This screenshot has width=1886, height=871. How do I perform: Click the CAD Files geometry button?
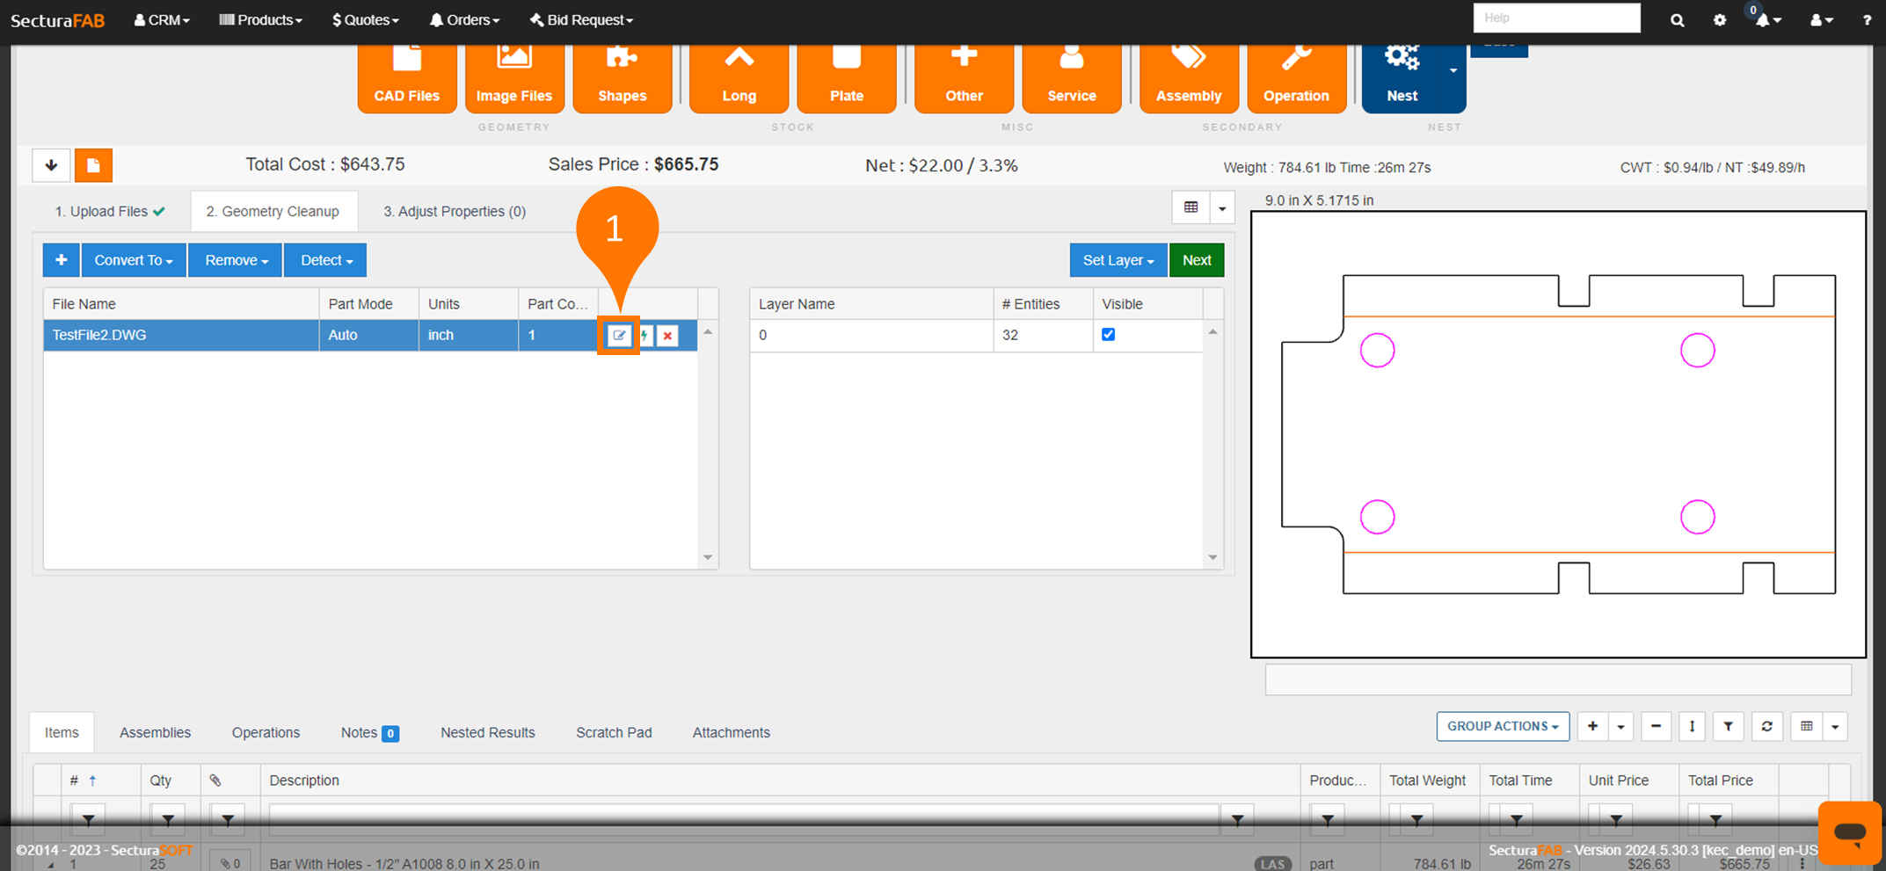click(407, 79)
